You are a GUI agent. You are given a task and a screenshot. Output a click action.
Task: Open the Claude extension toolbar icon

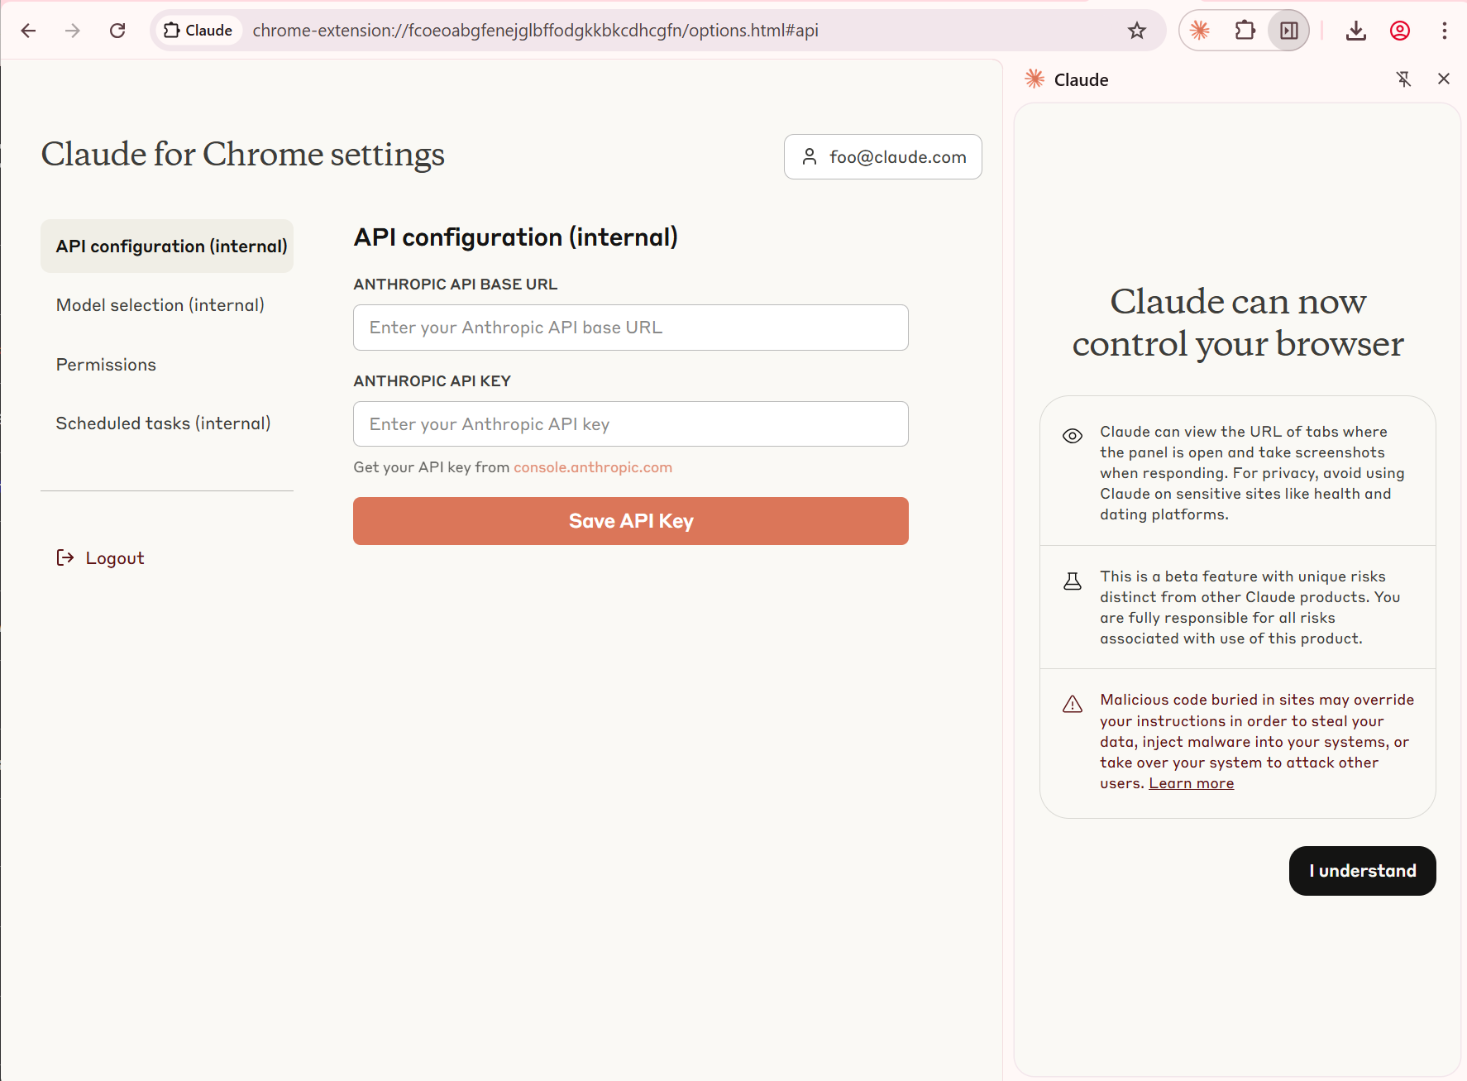1200,31
